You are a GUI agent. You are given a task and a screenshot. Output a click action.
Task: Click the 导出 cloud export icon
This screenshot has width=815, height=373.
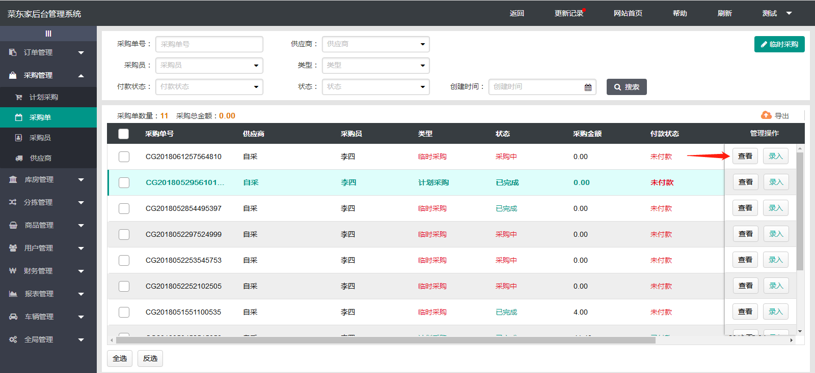[766, 115]
